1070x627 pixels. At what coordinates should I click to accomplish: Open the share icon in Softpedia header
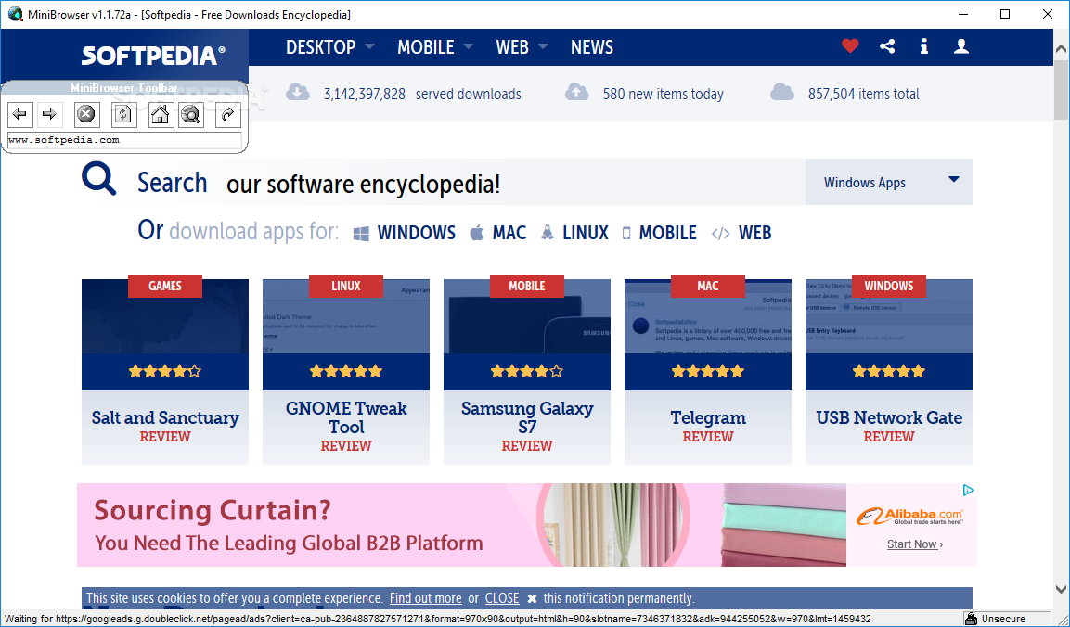[x=887, y=46]
